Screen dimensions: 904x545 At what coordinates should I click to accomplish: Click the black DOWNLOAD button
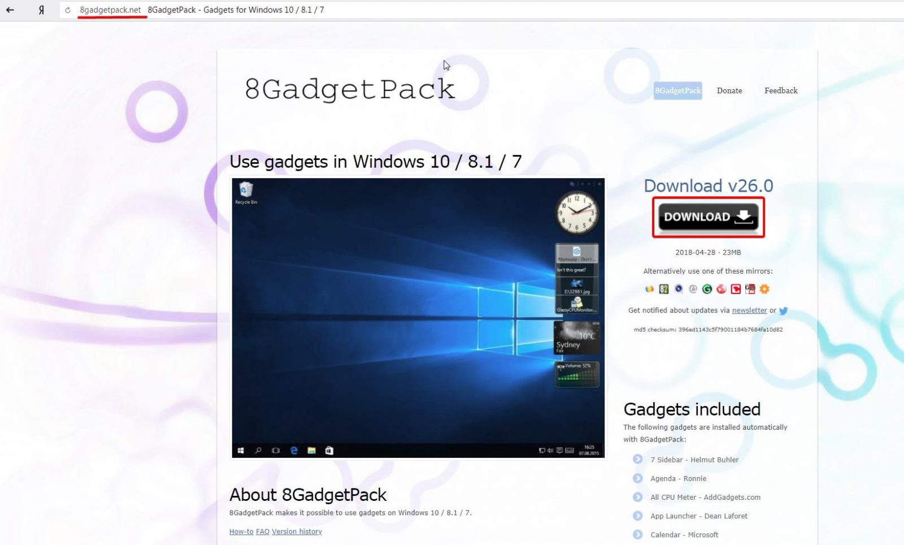(709, 217)
